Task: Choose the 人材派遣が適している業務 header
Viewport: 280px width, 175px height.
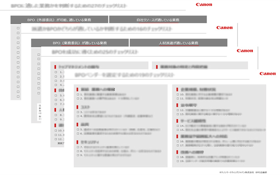Action: tap(178, 43)
